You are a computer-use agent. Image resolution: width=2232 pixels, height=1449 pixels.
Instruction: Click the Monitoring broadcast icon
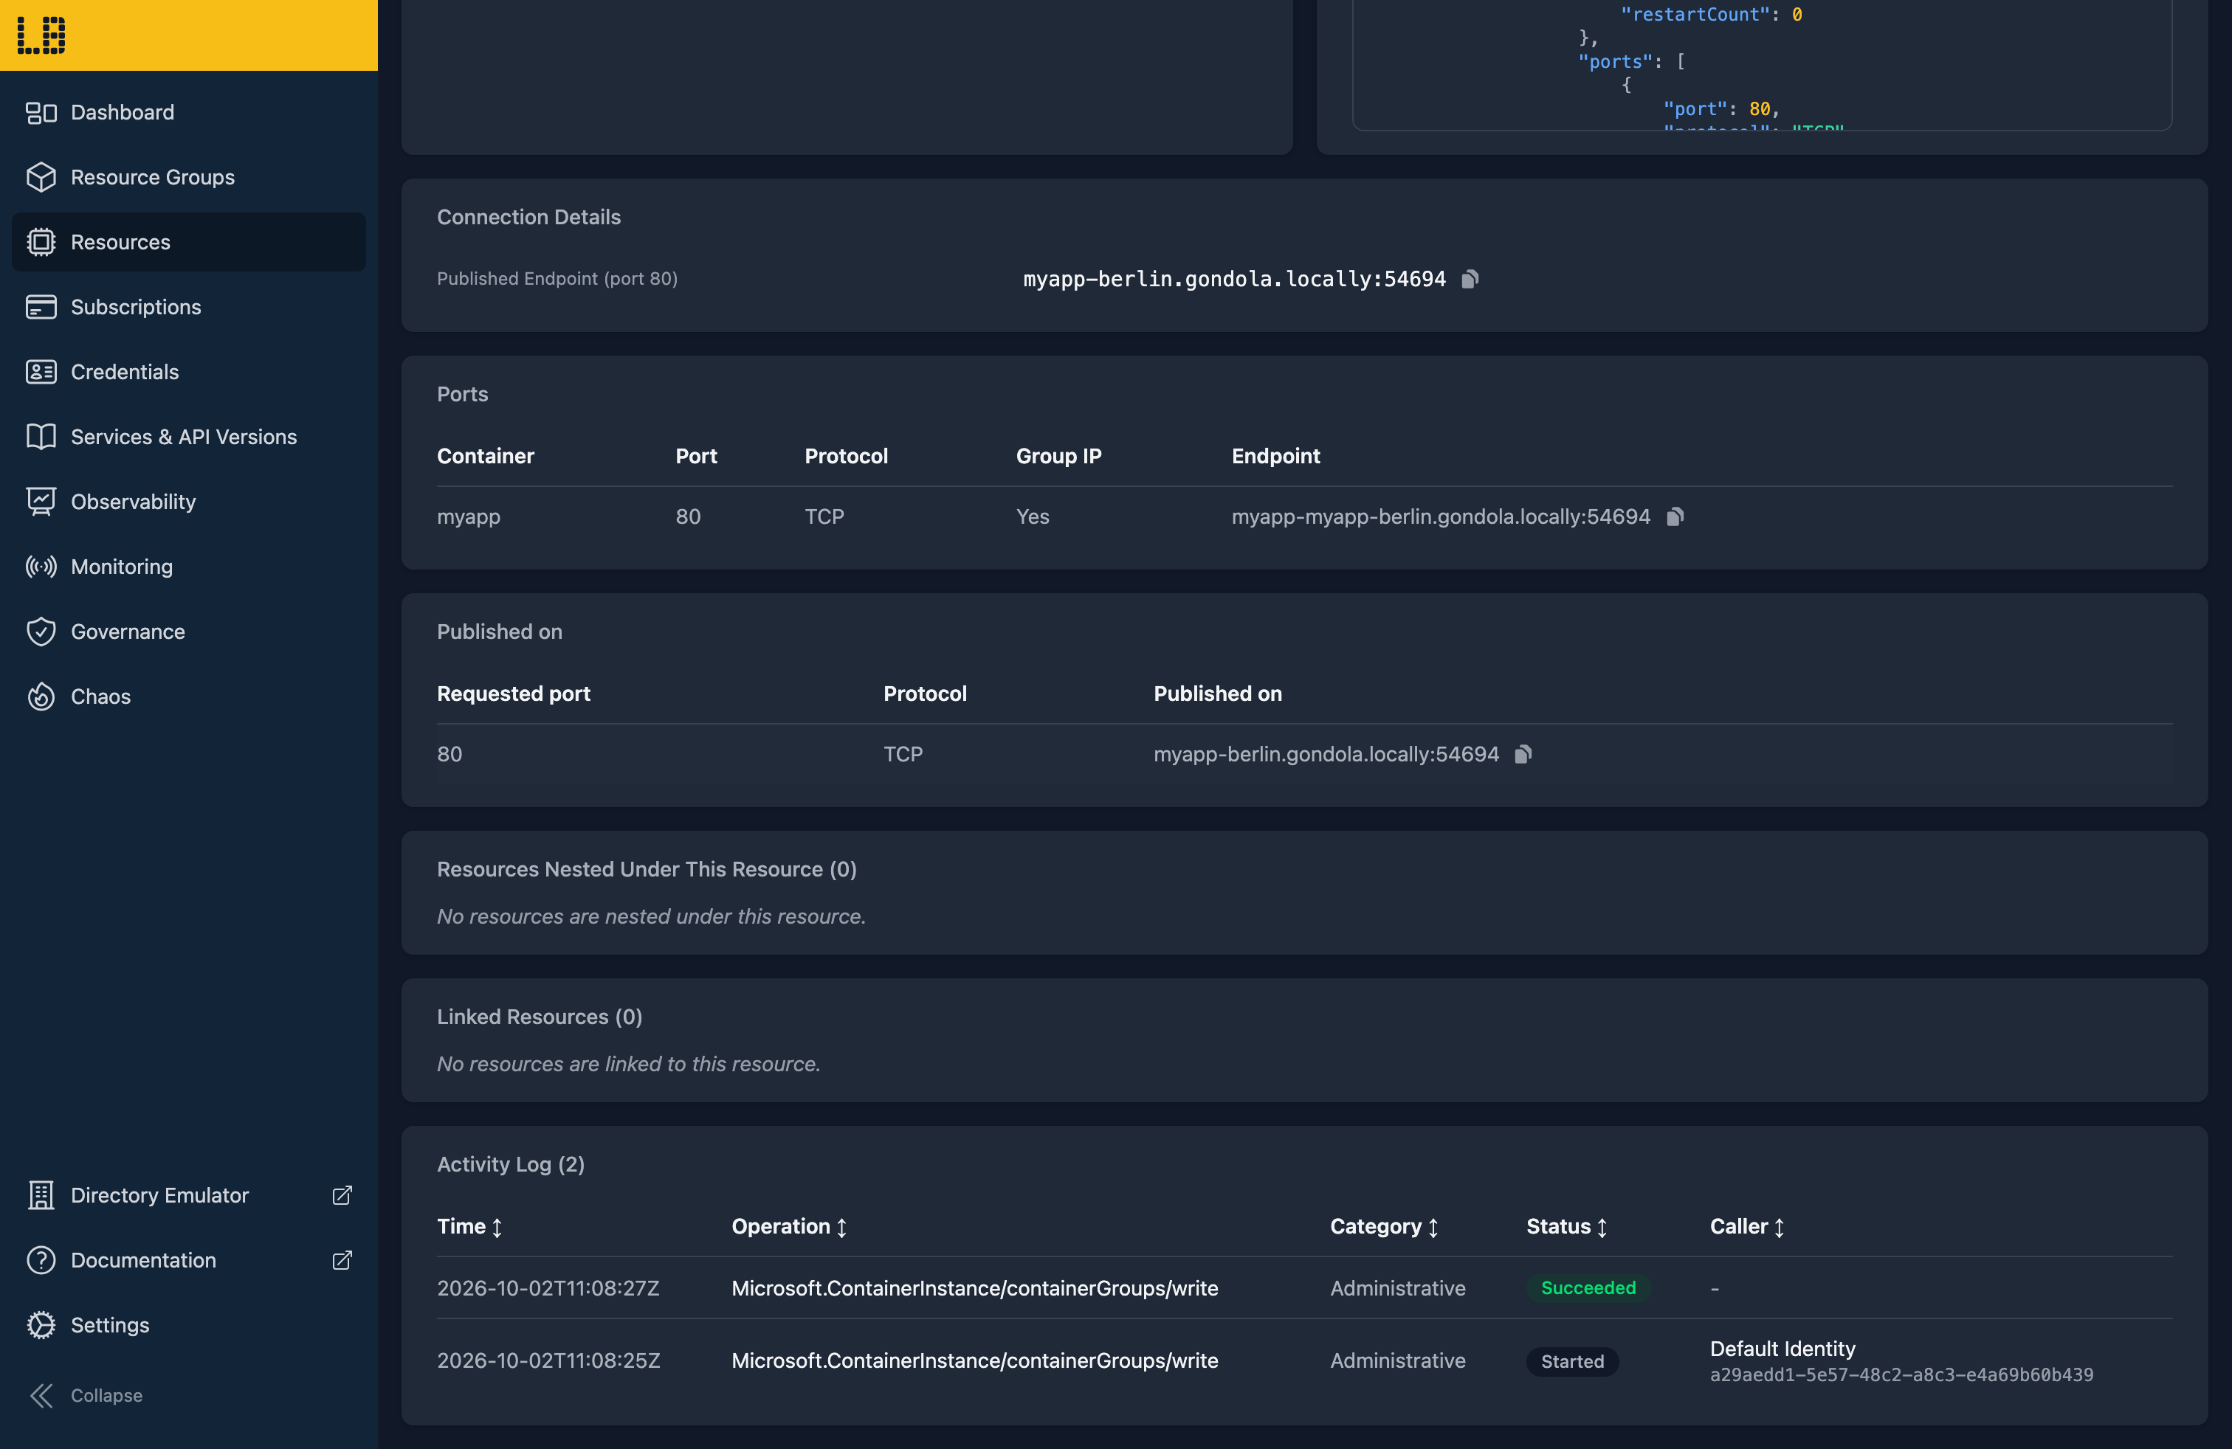(x=41, y=566)
